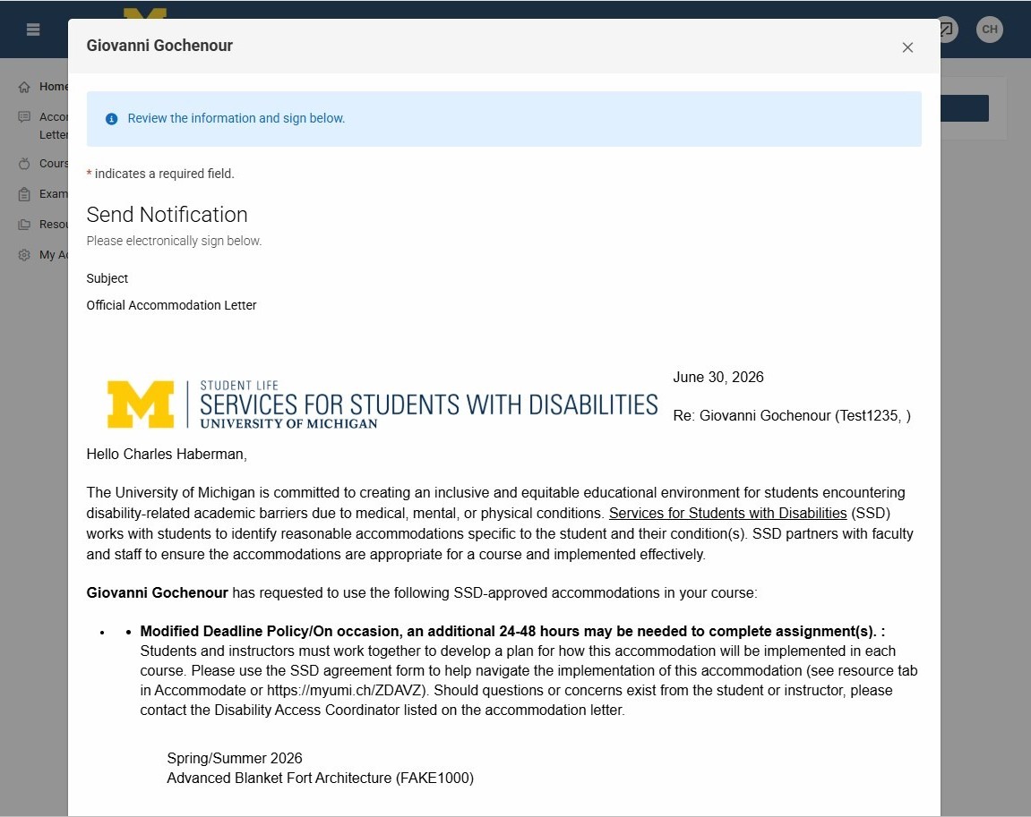1031x817 pixels.
Task: Click the Exam clipboard icon in sidebar
Action: coord(24,194)
